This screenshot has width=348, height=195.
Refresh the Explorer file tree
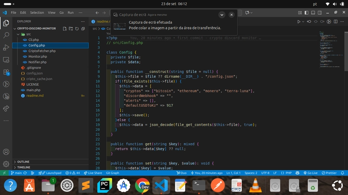(77, 29)
